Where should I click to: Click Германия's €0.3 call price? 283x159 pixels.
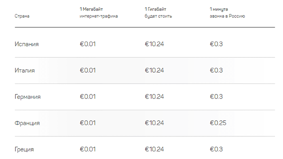coord(216,97)
